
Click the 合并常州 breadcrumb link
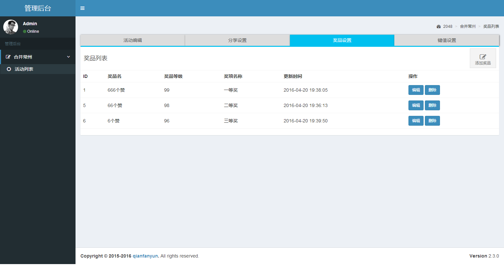[x=468, y=27]
